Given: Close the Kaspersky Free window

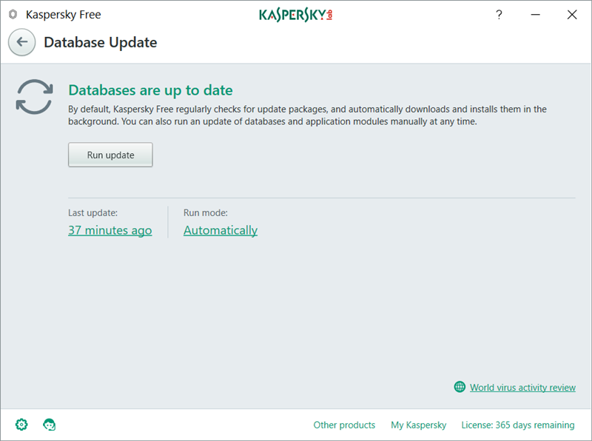Looking at the screenshot, I should coord(572,15).
